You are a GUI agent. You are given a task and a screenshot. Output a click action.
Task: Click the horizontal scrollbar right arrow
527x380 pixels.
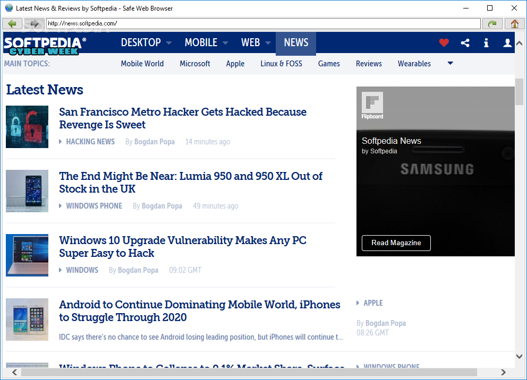tap(503, 372)
